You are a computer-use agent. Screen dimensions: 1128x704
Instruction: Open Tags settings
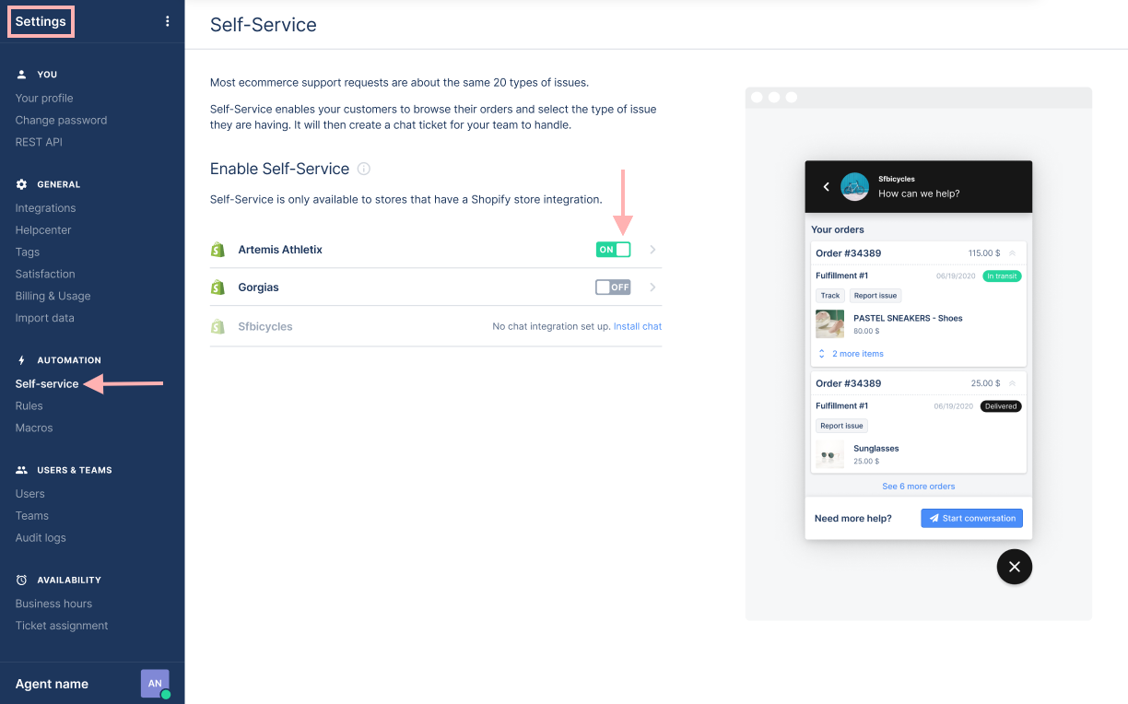point(28,252)
